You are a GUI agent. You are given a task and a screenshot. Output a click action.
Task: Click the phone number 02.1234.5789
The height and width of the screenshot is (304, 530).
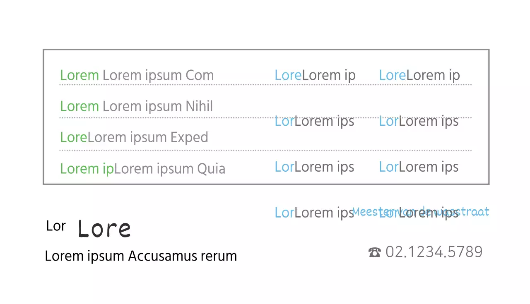434,251
